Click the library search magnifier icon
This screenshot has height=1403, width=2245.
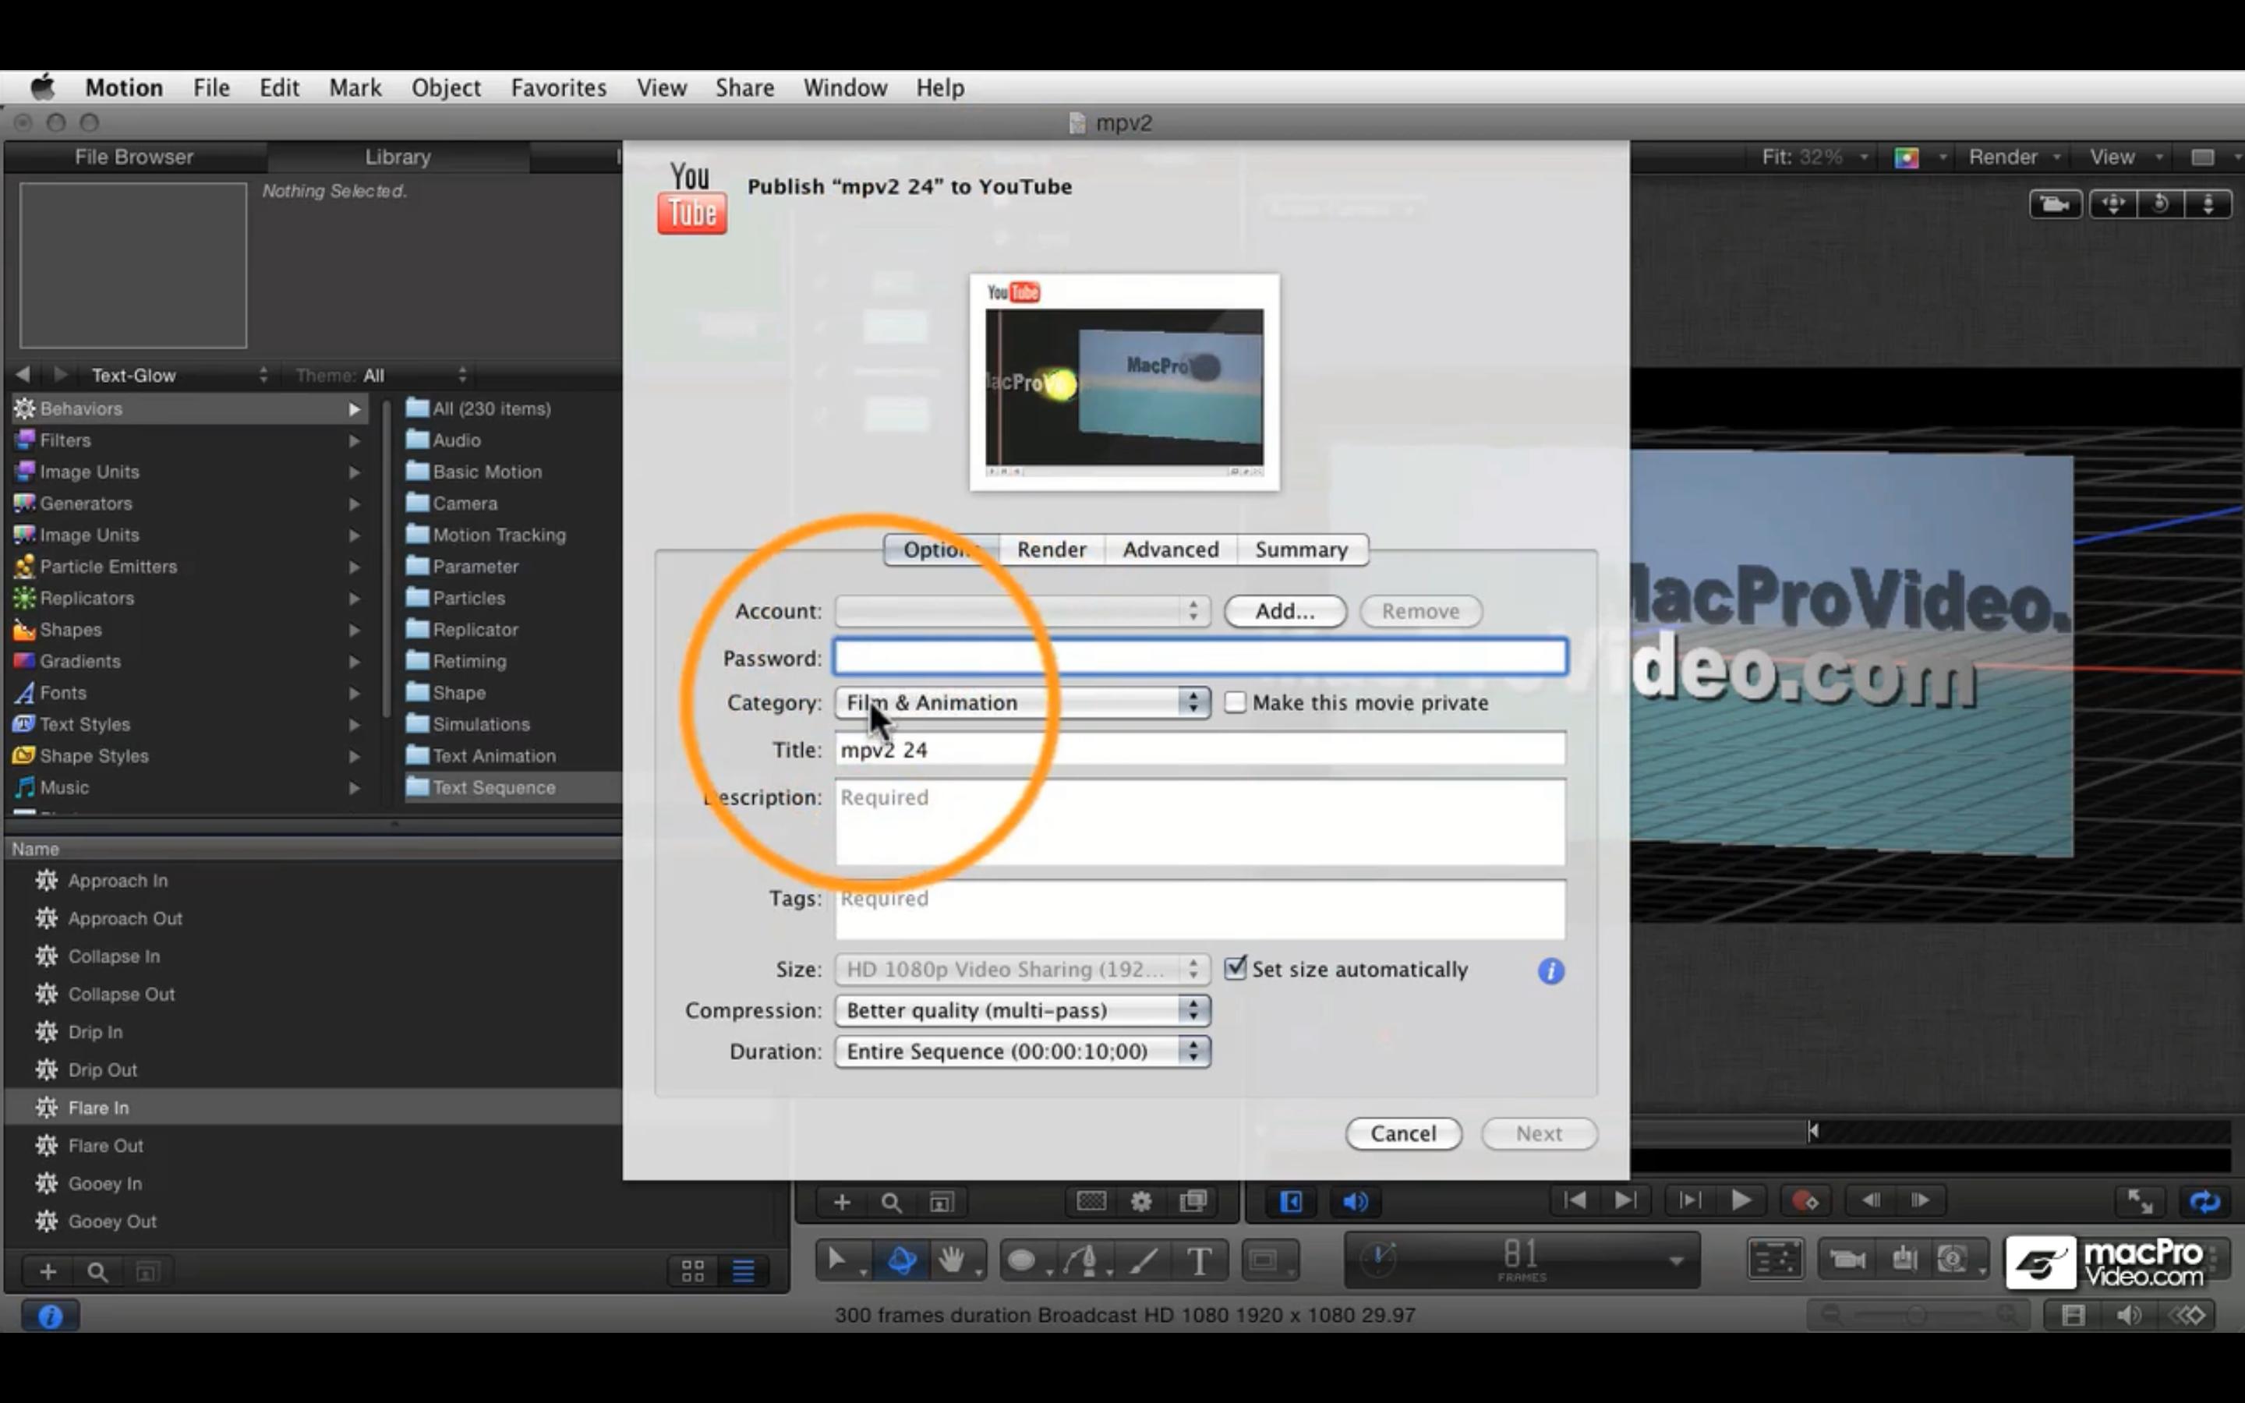click(97, 1272)
